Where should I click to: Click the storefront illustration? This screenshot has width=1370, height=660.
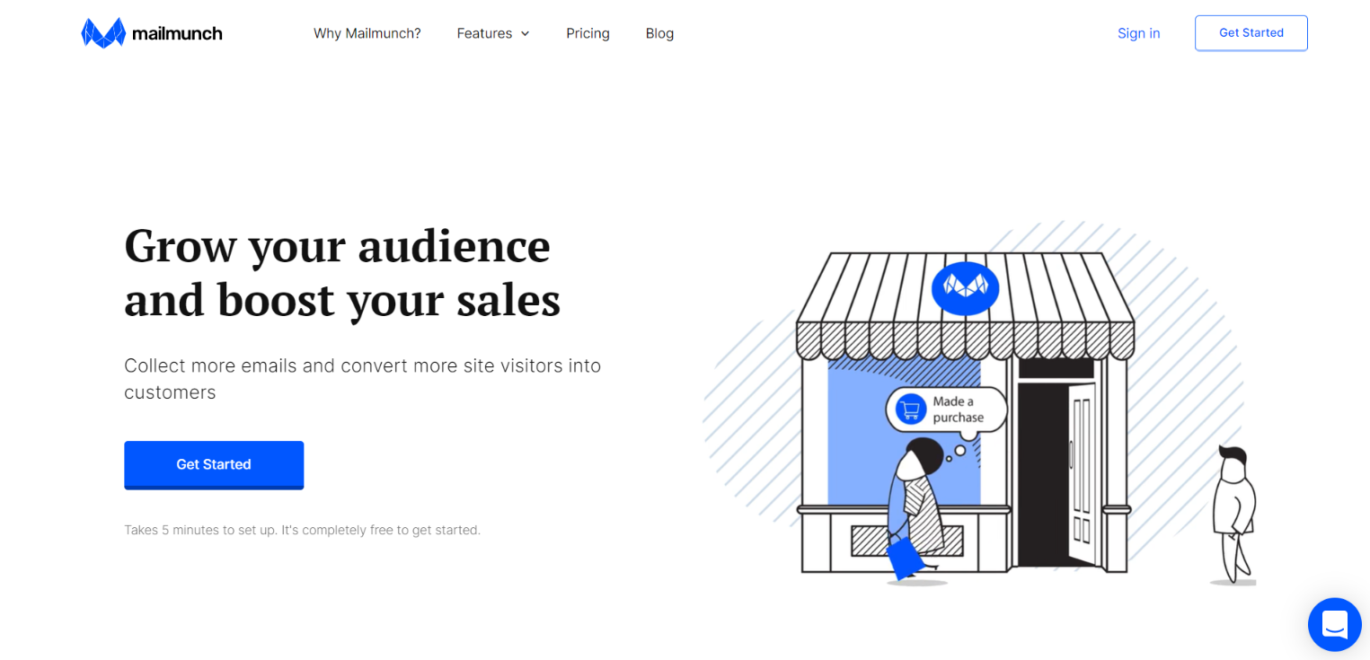coord(978,404)
